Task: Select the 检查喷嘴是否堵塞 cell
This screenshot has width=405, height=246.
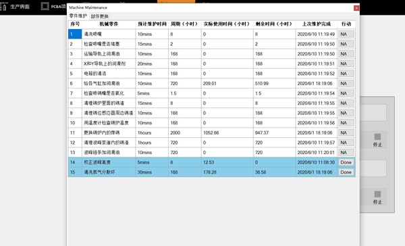Action: (109, 44)
